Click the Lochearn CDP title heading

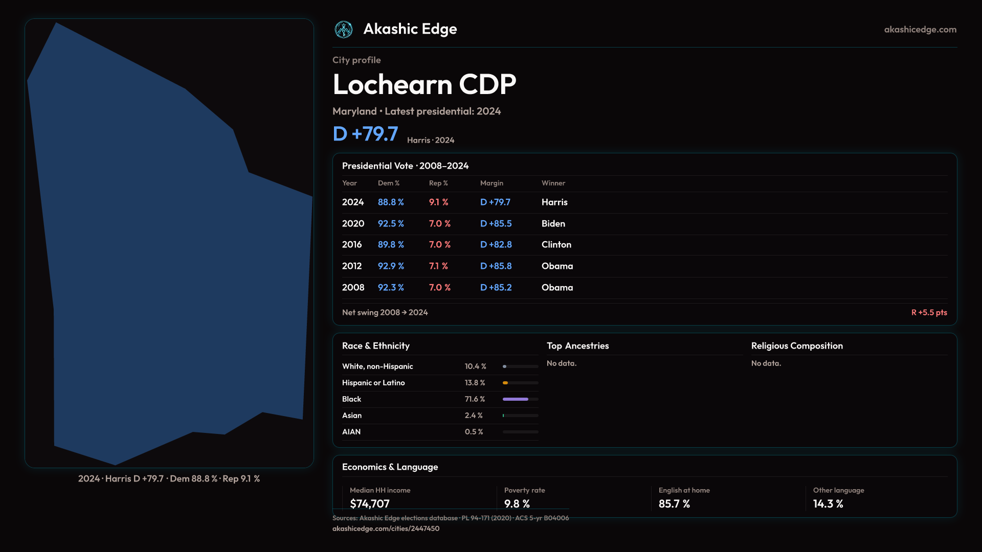424,84
